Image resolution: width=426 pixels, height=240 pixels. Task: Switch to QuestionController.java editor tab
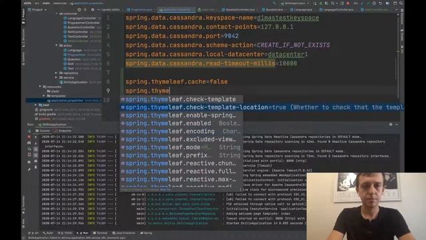pos(238,9)
